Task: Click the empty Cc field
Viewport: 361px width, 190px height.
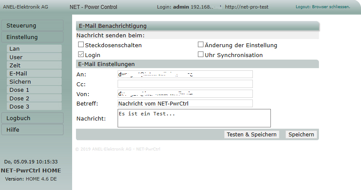Action: pyautogui.click(x=185, y=84)
